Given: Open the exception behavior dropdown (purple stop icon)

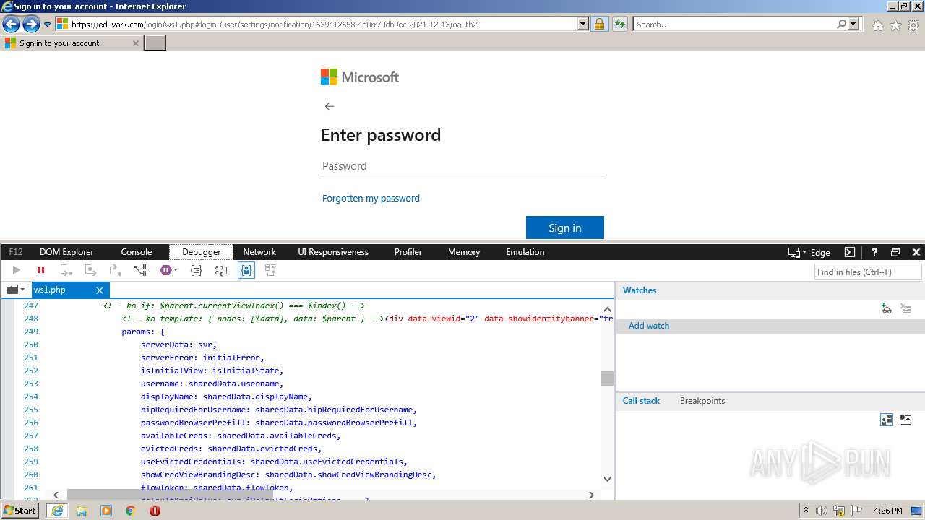Looking at the screenshot, I should (x=168, y=270).
